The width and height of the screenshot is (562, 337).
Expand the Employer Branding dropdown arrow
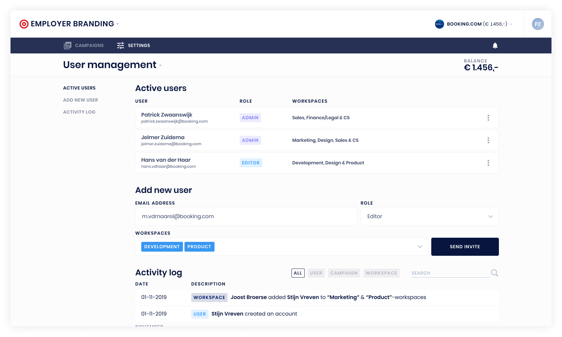(118, 24)
